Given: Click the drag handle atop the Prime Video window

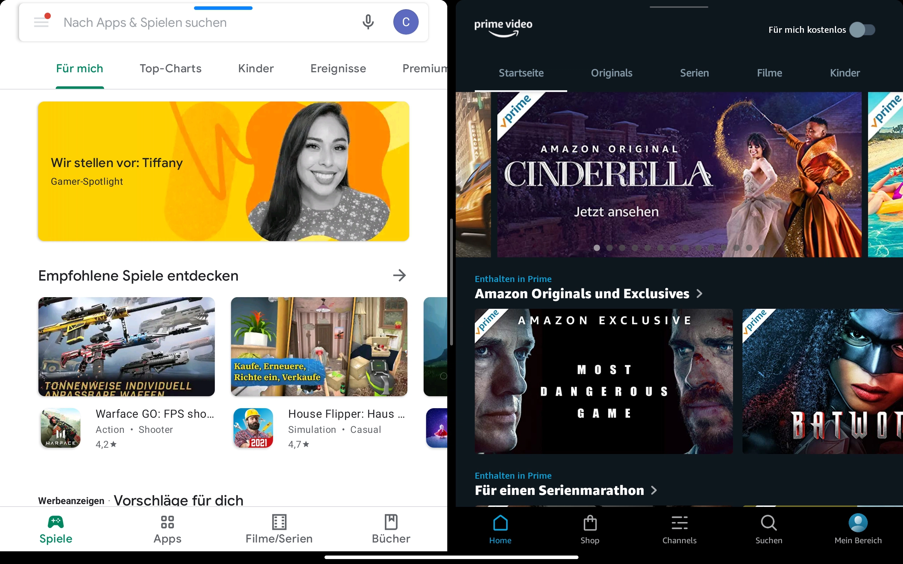Looking at the screenshot, I should coord(679,7).
